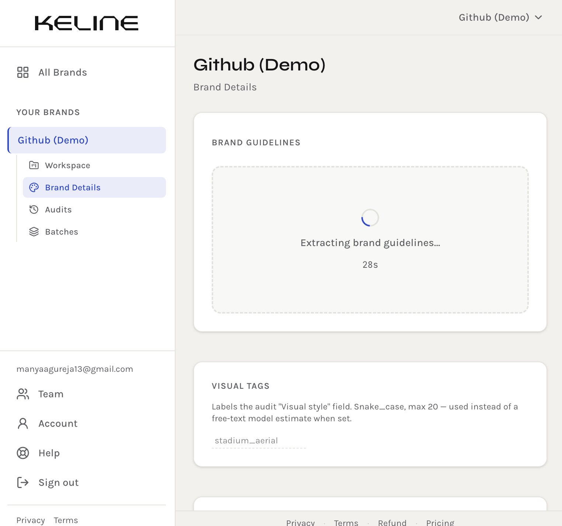Click the BRAND GUIDELINES heading
562x526 pixels.
coord(256,143)
